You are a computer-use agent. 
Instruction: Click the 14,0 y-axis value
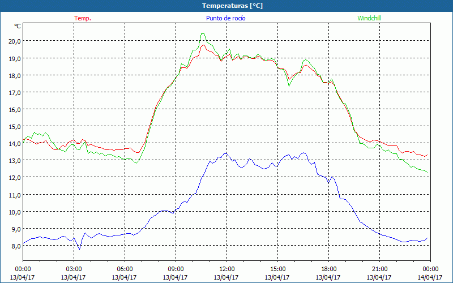(x=15, y=144)
